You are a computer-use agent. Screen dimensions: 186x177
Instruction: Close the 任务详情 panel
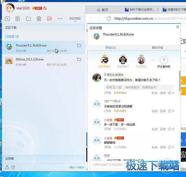pos(177,27)
